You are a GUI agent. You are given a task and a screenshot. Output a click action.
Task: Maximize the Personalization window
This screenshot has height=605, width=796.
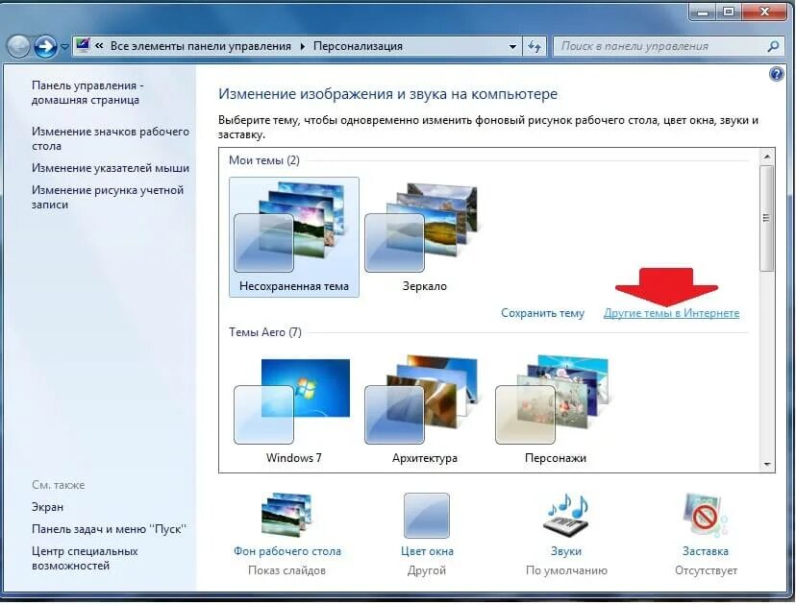[729, 12]
